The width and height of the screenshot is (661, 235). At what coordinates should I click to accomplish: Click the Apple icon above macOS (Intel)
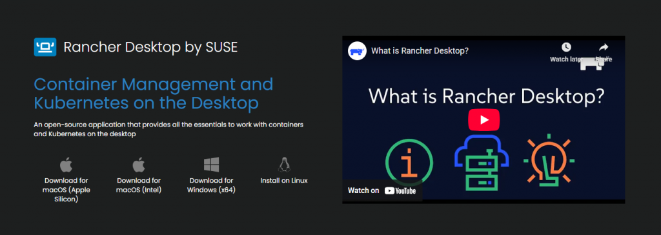(139, 164)
